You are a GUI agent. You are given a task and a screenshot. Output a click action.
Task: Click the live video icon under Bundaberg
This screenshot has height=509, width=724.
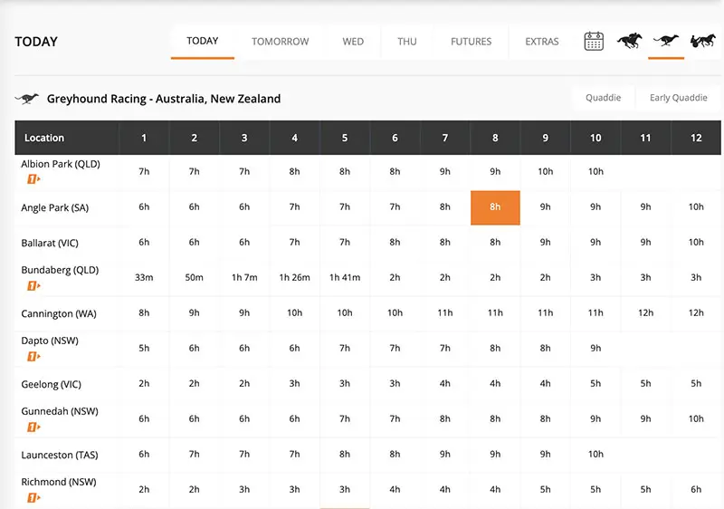[33, 286]
